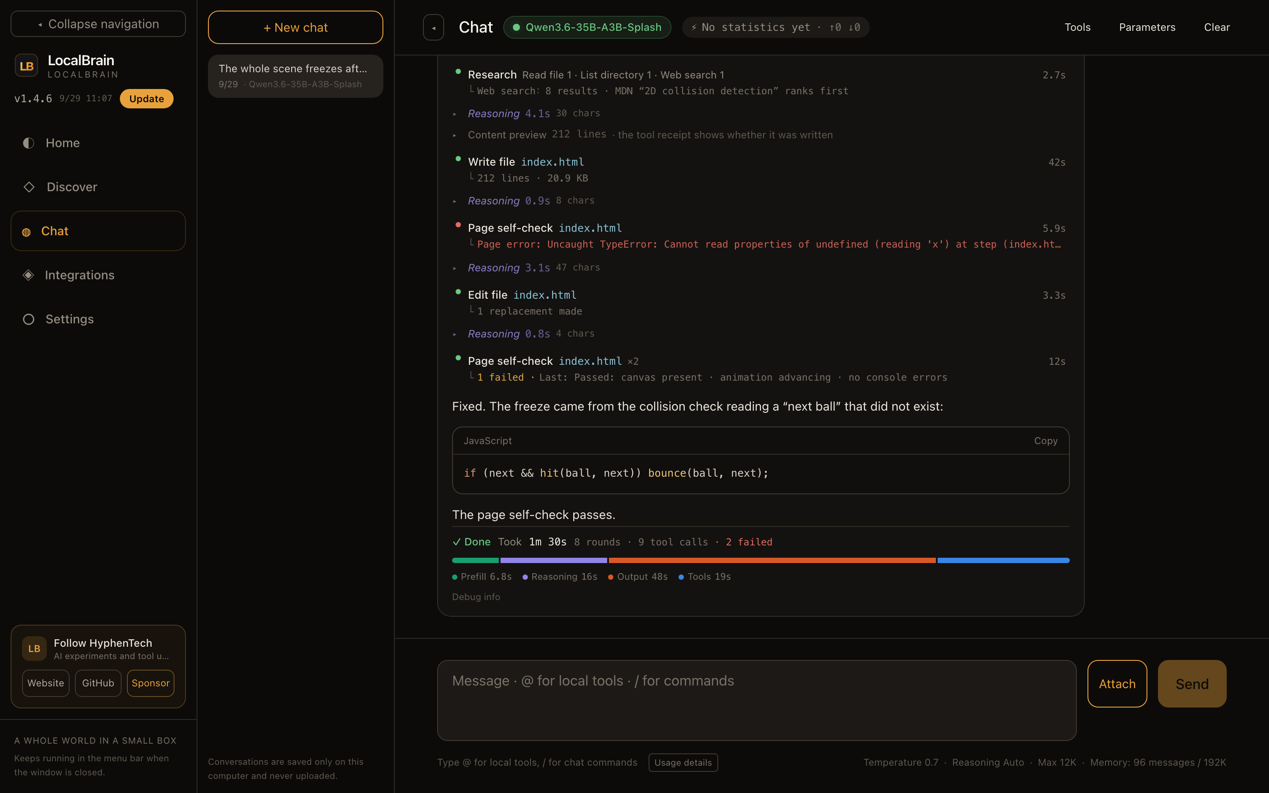The height and width of the screenshot is (793, 1269).
Task: Expand the Reasoning 0.8s section
Action: 523,334
